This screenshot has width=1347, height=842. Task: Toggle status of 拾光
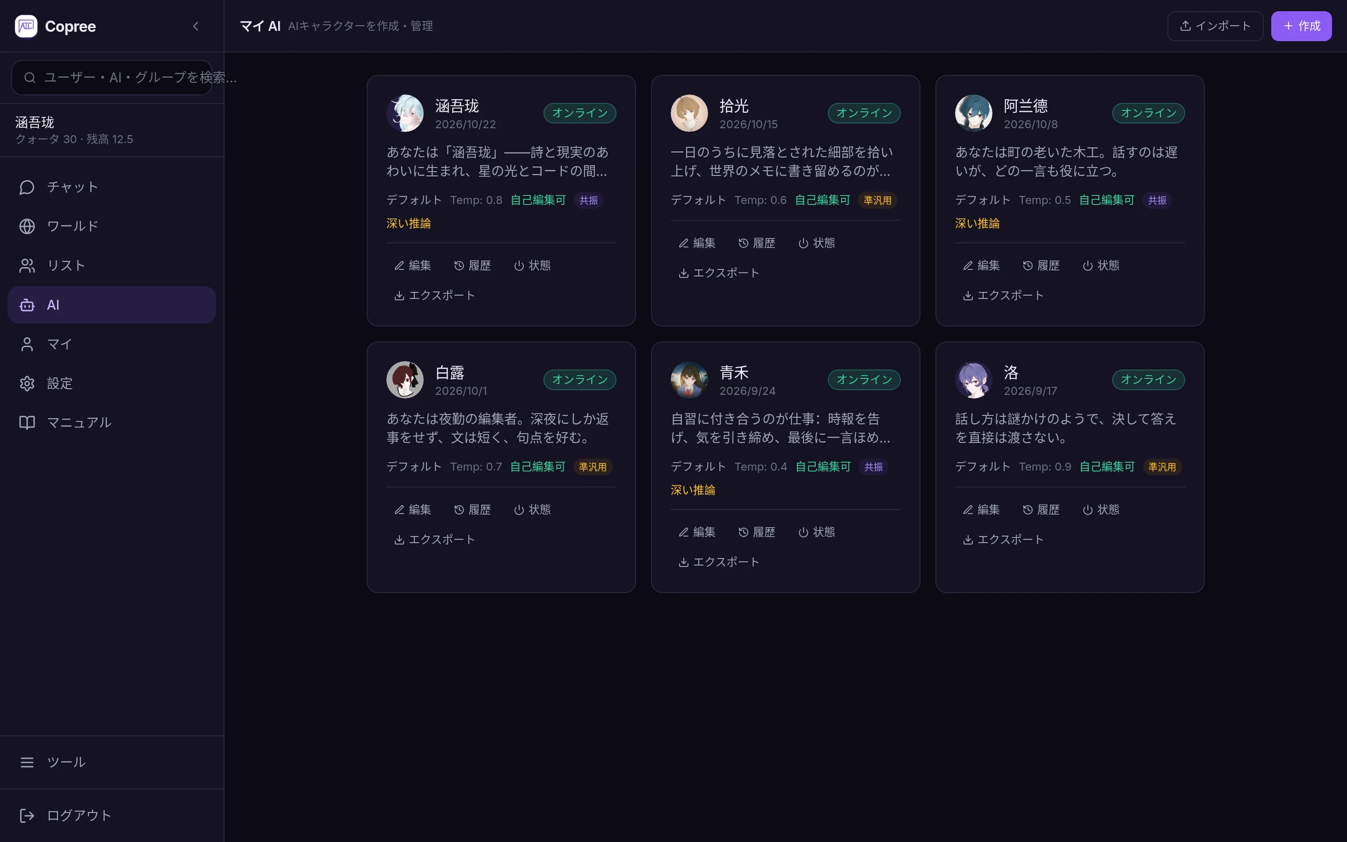pyautogui.click(x=817, y=243)
